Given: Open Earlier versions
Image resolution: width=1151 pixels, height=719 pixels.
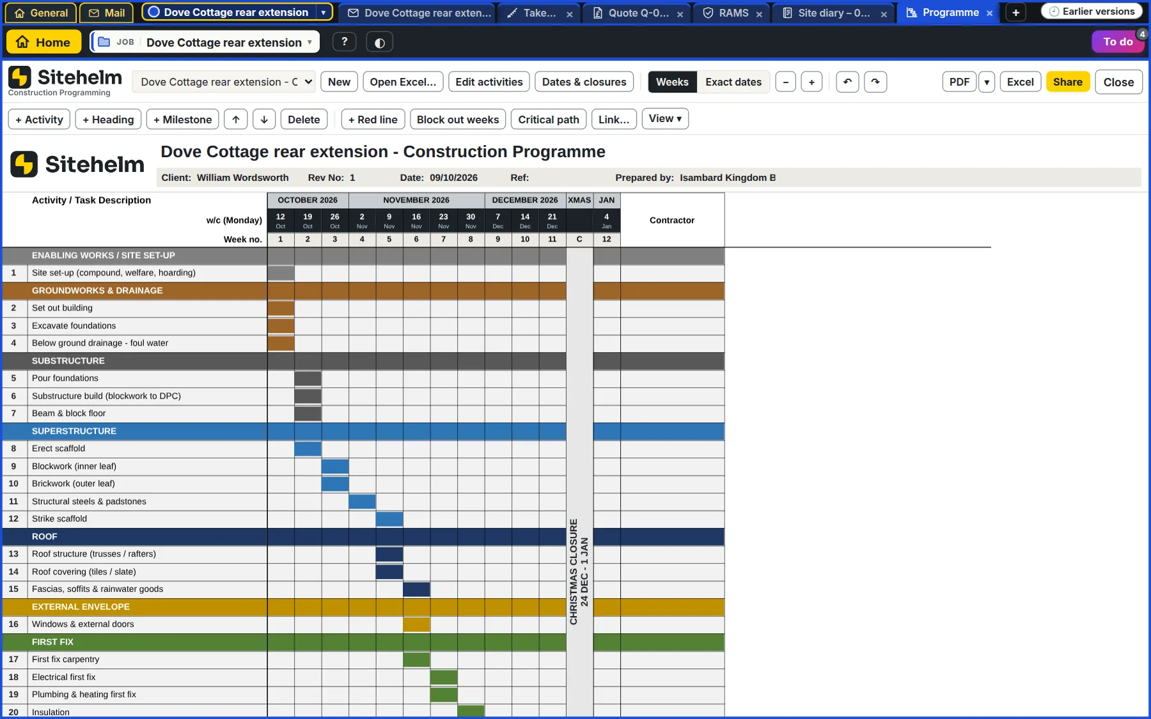Looking at the screenshot, I should click(1092, 12).
